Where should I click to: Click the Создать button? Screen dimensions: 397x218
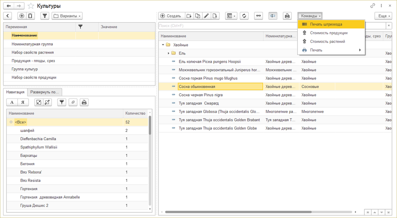tap(172, 16)
